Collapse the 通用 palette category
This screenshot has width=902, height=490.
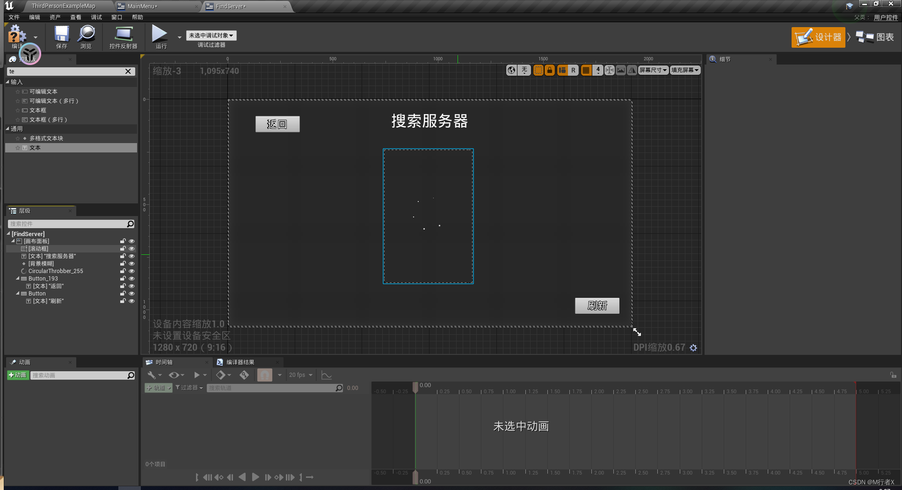coord(7,129)
